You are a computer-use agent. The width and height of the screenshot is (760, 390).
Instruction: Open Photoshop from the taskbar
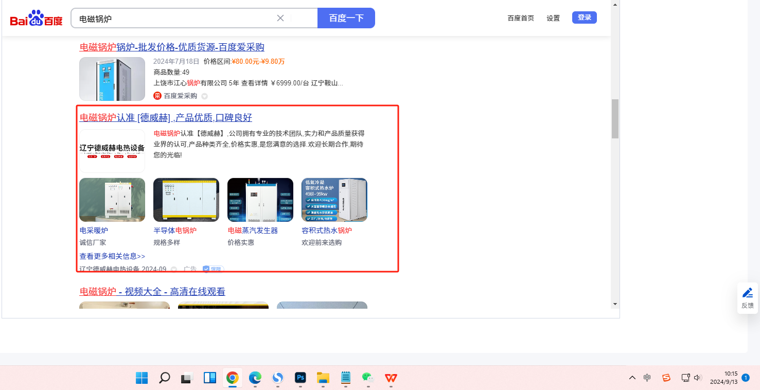tap(301, 378)
